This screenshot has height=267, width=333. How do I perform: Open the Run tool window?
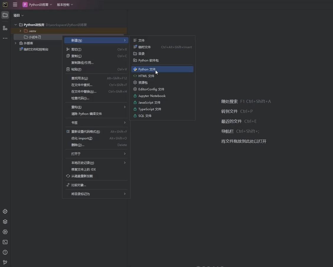5,232
